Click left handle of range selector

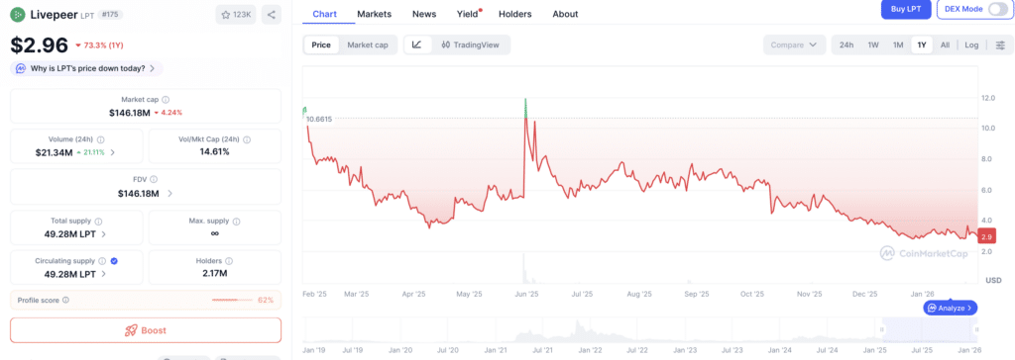pos(881,330)
